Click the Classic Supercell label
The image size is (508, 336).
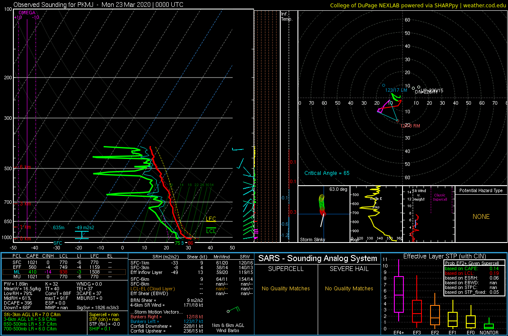[x=440, y=197]
